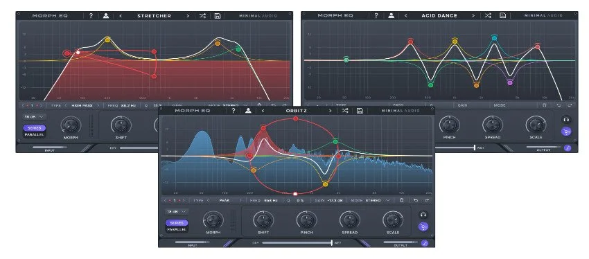Viewport: 589px width, 259px height.
Task: Click Dry/Wet mix slider in Orbitz window
Action: click(x=297, y=243)
